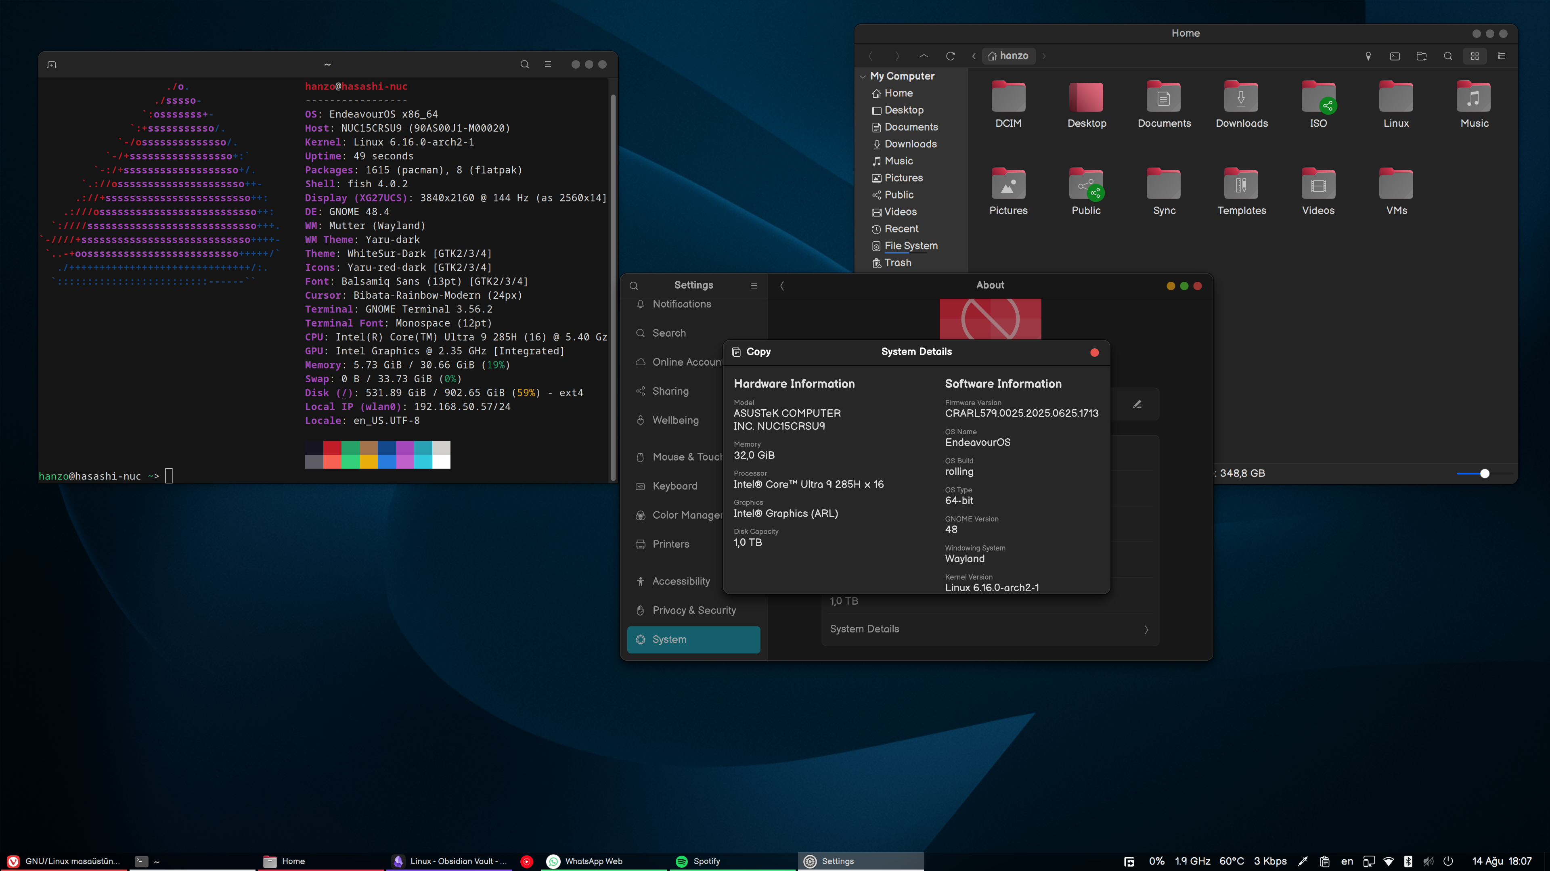Select the VMs folder

click(1396, 191)
